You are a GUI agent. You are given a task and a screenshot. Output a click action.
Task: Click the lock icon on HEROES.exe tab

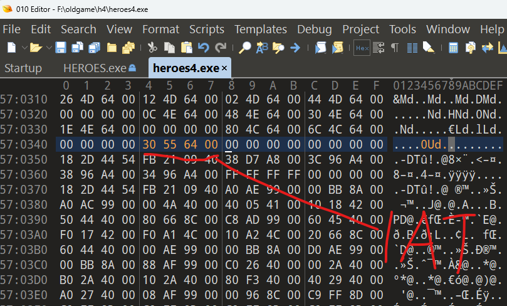coord(132,68)
